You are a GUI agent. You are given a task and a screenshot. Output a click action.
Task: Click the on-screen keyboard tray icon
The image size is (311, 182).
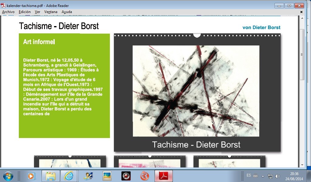255,176
